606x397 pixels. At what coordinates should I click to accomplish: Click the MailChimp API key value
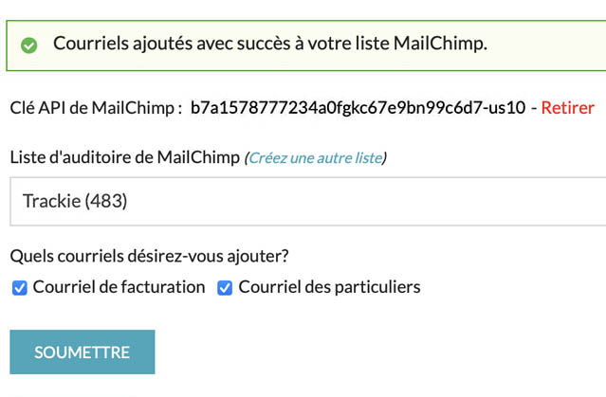pyautogui.click(x=358, y=108)
